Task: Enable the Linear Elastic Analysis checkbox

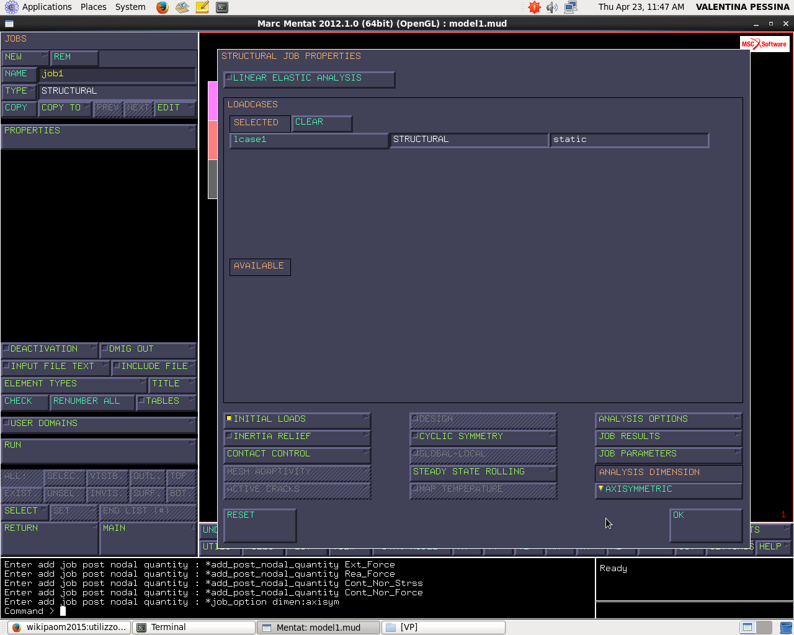Action: (x=309, y=79)
